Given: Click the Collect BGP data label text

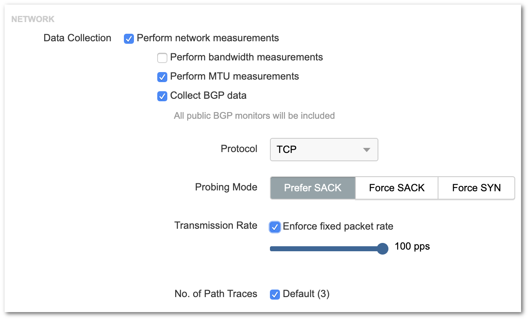Looking at the screenshot, I should point(208,95).
